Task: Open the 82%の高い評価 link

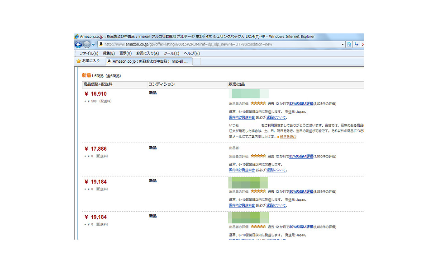Action: click(301, 104)
